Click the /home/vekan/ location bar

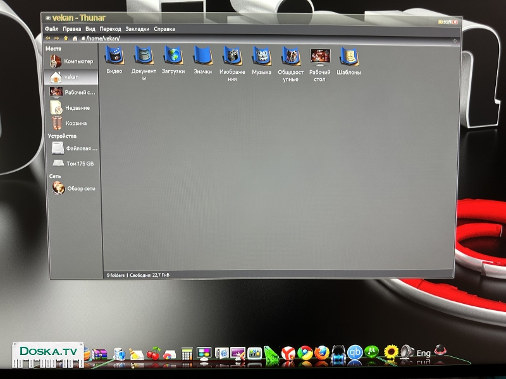click(266, 39)
